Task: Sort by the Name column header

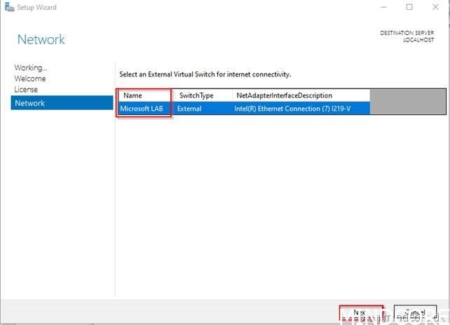Action: [x=132, y=95]
